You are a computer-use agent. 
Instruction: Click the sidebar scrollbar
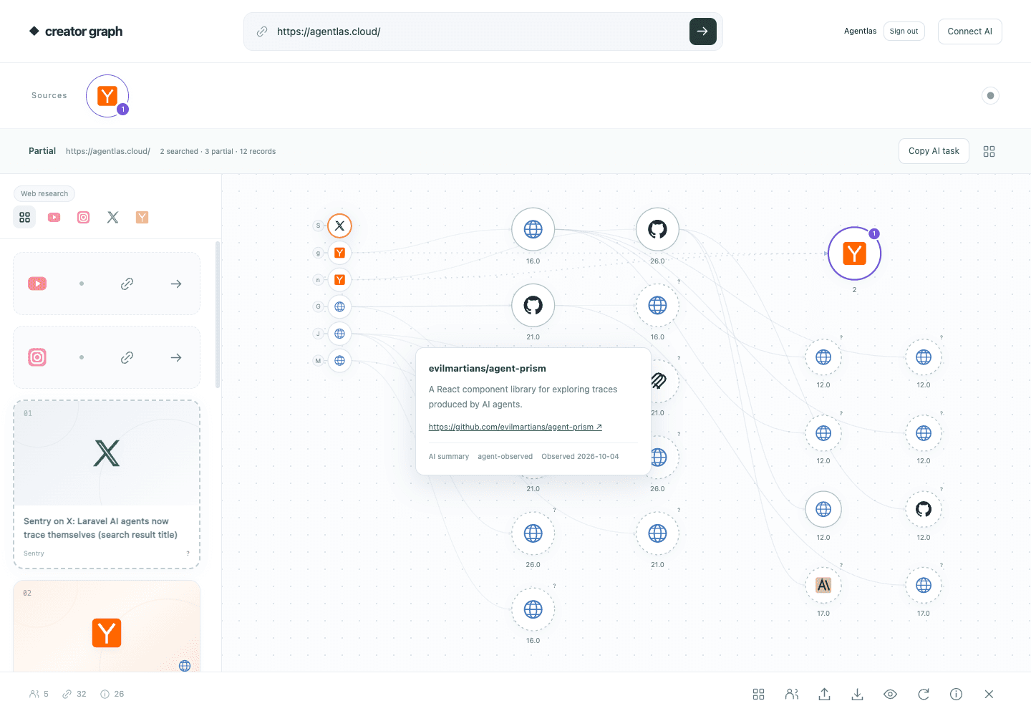(x=218, y=314)
